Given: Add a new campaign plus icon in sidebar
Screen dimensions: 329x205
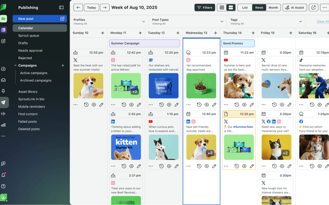Looking at the screenshot, I should coord(63,66).
